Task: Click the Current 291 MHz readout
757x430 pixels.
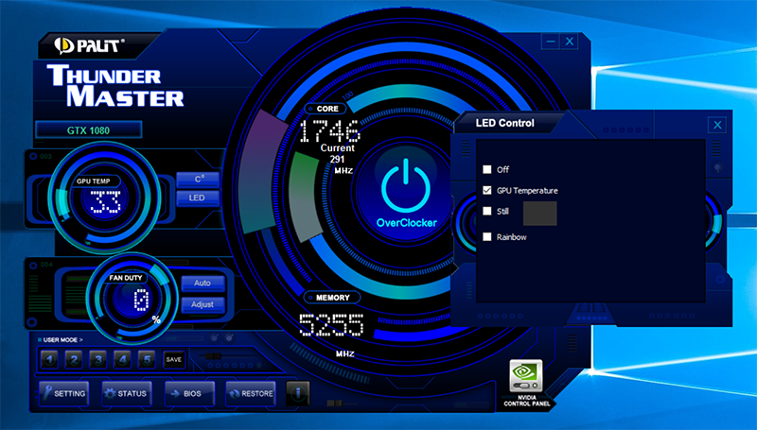Action: click(338, 159)
